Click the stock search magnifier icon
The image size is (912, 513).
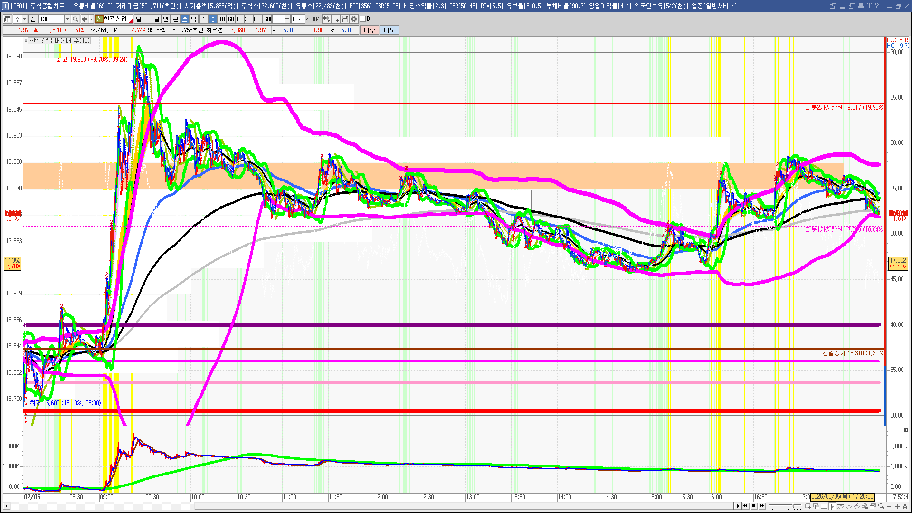[75, 19]
